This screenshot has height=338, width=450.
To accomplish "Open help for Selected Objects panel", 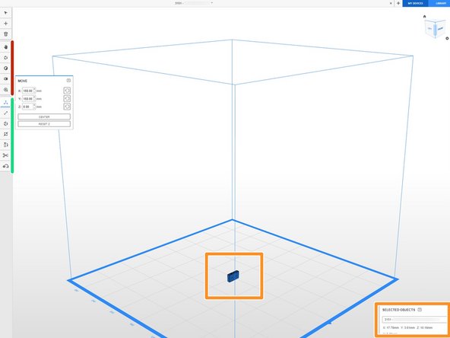I will (x=420, y=310).
